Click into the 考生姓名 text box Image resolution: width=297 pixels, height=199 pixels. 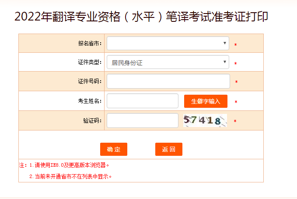point(143,101)
